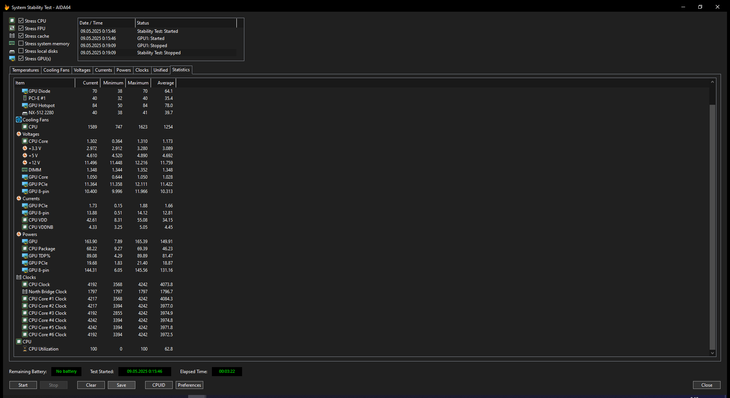Screen dimensions: 730x398
Task: Click the Stop button
Action: tap(54, 385)
